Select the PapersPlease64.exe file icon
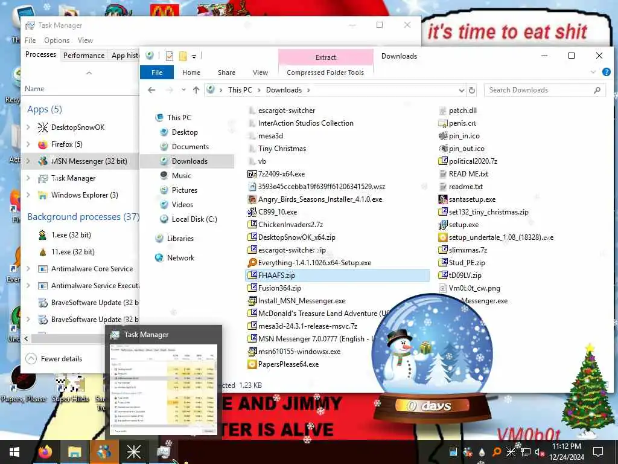Viewport: 618px width, 464px height. click(x=252, y=364)
